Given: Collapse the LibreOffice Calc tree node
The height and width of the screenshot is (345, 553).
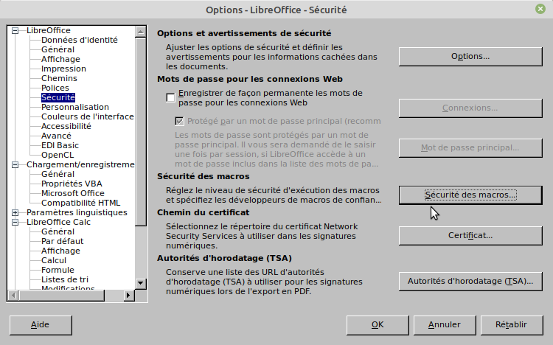Looking at the screenshot, I should (15, 222).
